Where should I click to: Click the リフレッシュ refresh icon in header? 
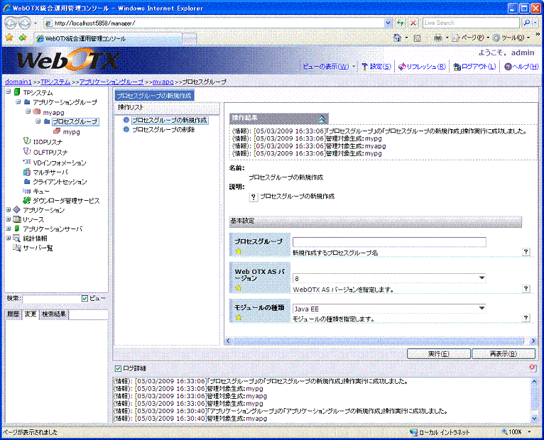tap(402, 67)
